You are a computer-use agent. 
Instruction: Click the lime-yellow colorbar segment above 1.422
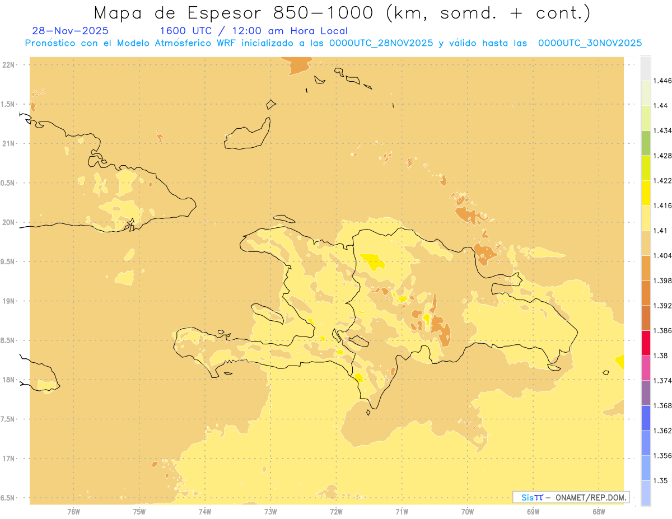coord(646,168)
